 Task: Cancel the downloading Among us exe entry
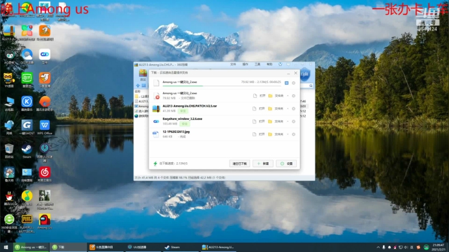294,83
